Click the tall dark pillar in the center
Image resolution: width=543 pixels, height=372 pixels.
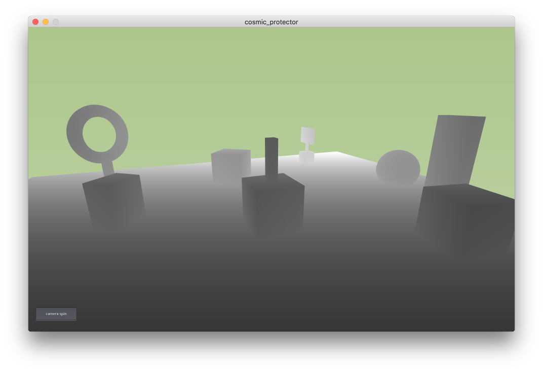click(x=271, y=156)
